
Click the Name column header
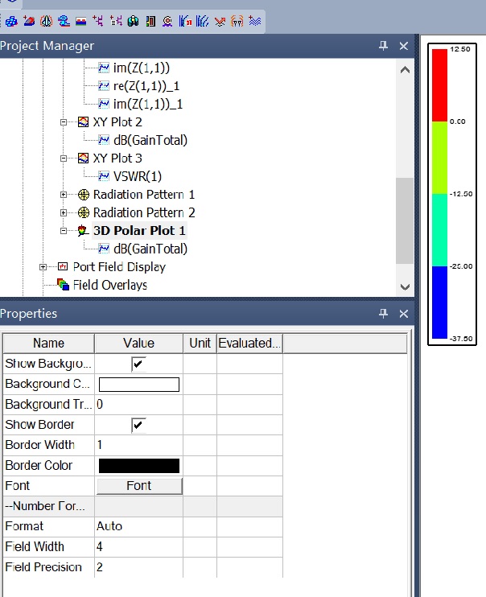click(x=49, y=344)
